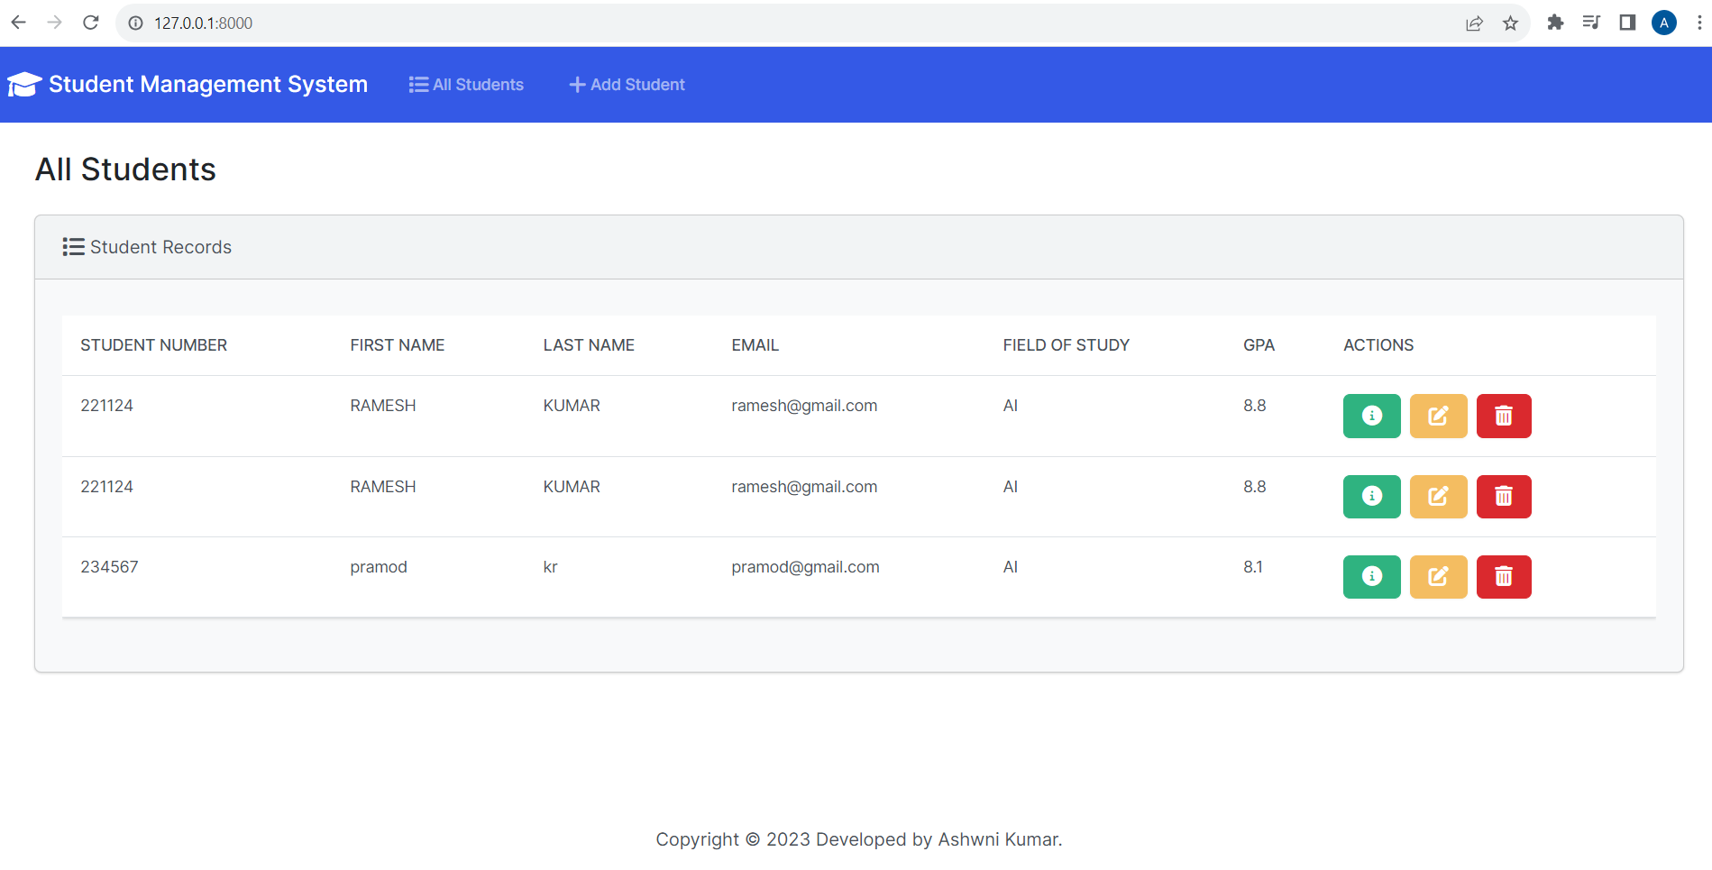Click the graduation cap logo icon
The width and height of the screenshot is (1712, 870).
24,85
